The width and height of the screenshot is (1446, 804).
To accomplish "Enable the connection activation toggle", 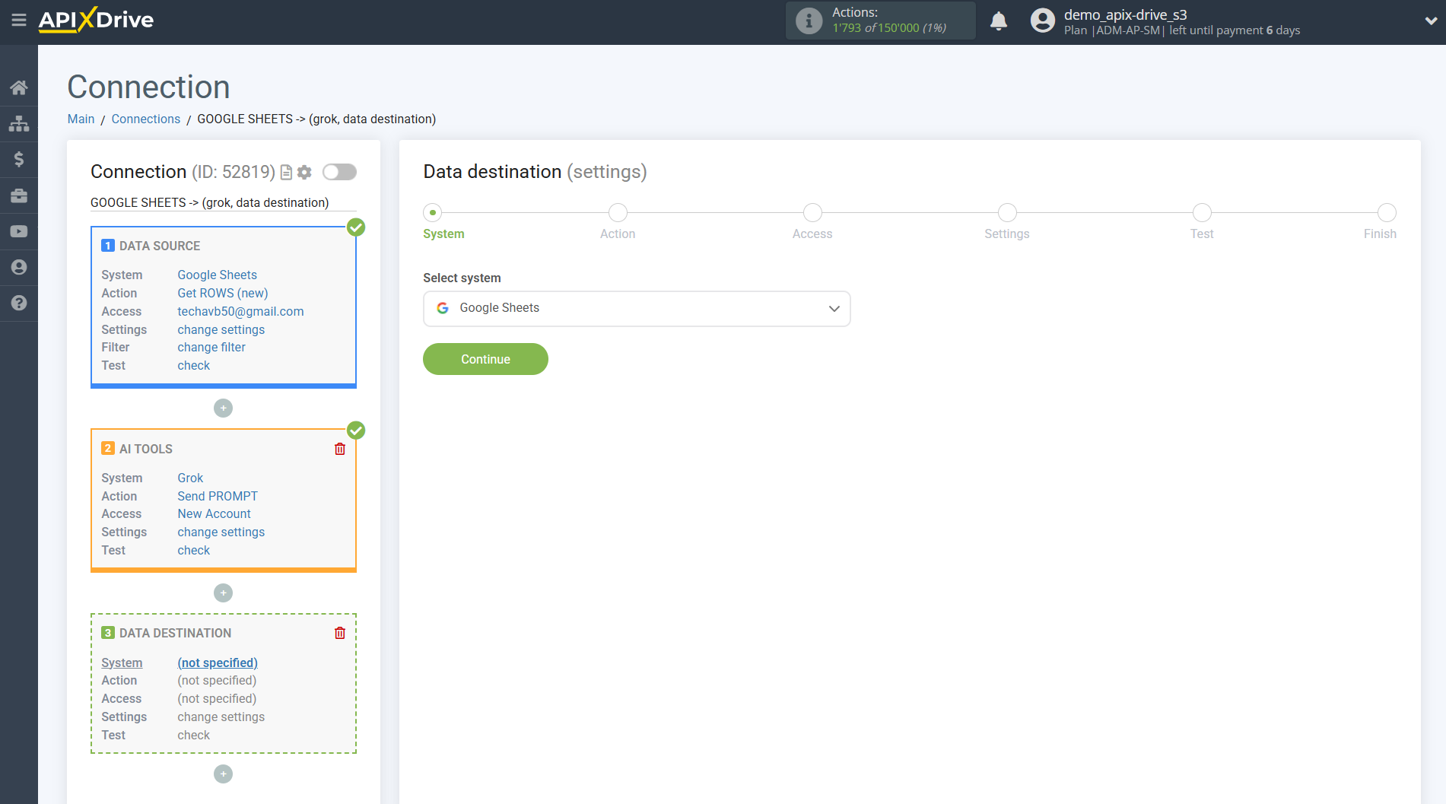I will click(339, 172).
